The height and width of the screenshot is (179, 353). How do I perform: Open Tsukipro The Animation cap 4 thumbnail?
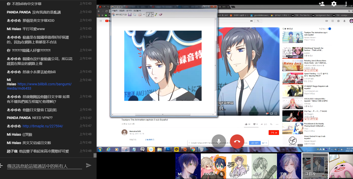click(x=293, y=37)
